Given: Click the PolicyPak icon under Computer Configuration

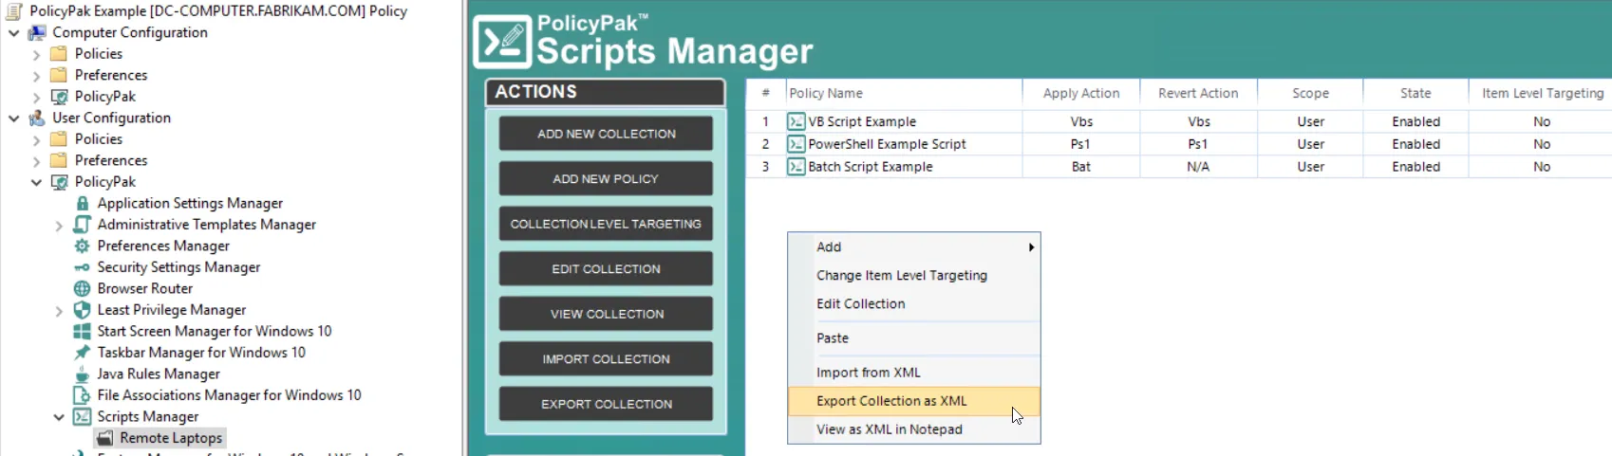Looking at the screenshot, I should tap(59, 97).
